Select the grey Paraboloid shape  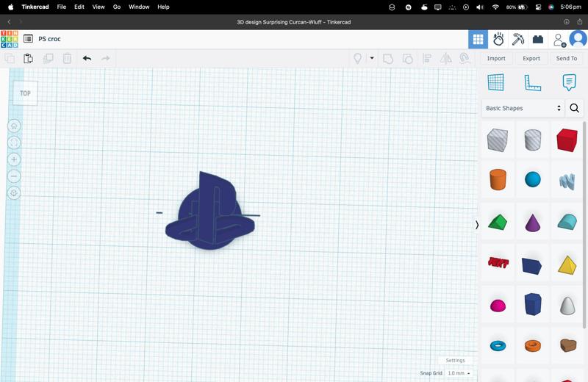tap(567, 306)
